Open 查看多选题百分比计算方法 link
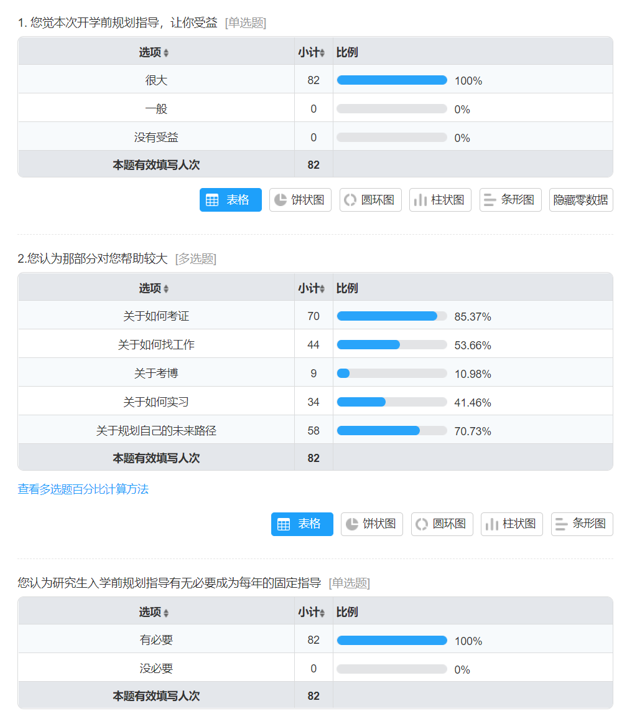Image resolution: width=627 pixels, height=716 pixels. point(83,489)
